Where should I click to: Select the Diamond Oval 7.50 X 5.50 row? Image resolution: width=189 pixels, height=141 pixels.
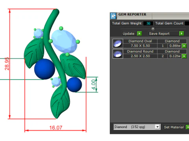(150, 43)
